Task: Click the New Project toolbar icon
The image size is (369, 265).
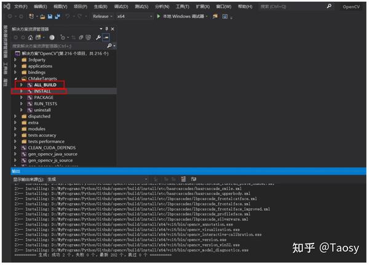Action: (31, 16)
